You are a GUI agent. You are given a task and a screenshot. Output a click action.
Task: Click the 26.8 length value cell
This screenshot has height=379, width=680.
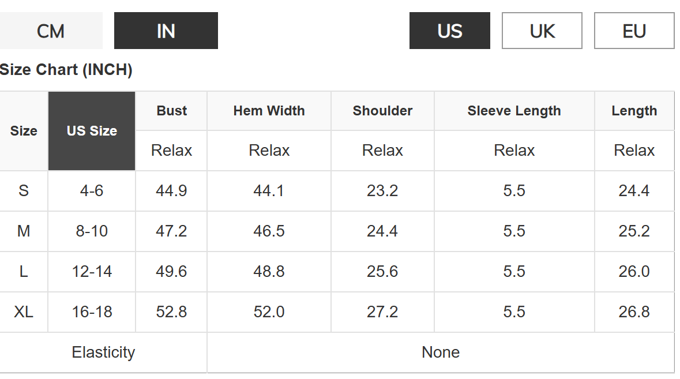coord(634,312)
